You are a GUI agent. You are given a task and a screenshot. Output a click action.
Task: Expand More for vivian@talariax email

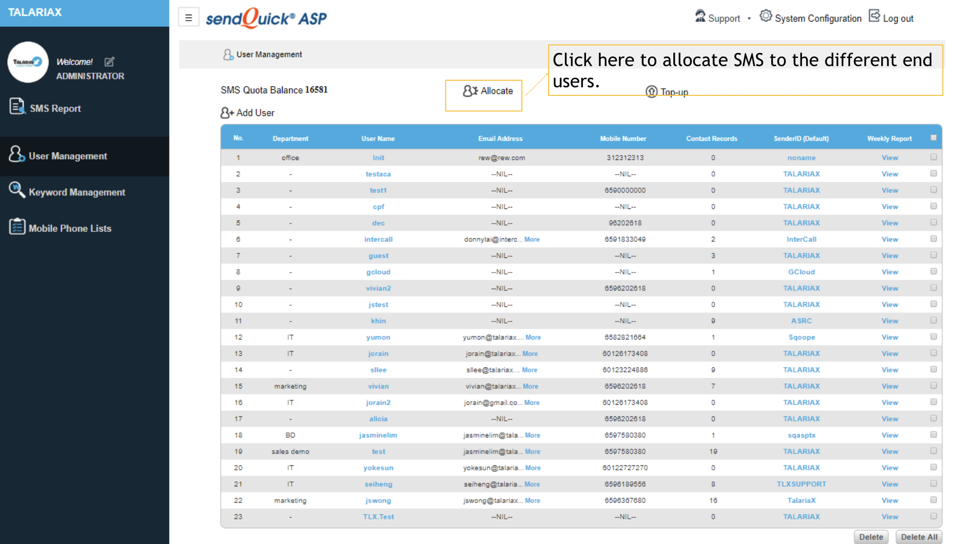[530, 386]
